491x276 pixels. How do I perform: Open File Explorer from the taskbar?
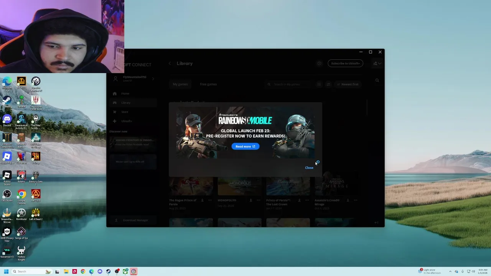(x=66, y=271)
